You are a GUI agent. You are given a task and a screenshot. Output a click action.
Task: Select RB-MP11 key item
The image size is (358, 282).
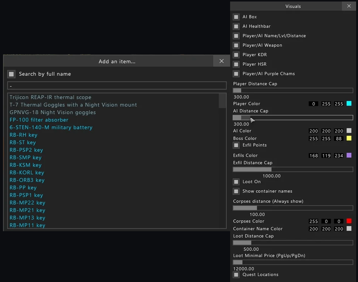pos(28,225)
